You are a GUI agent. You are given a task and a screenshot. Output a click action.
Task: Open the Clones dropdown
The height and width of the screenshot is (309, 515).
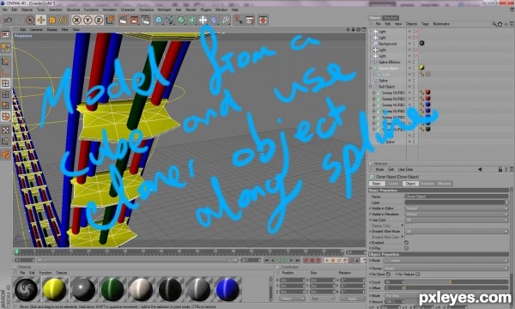point(446,269)
